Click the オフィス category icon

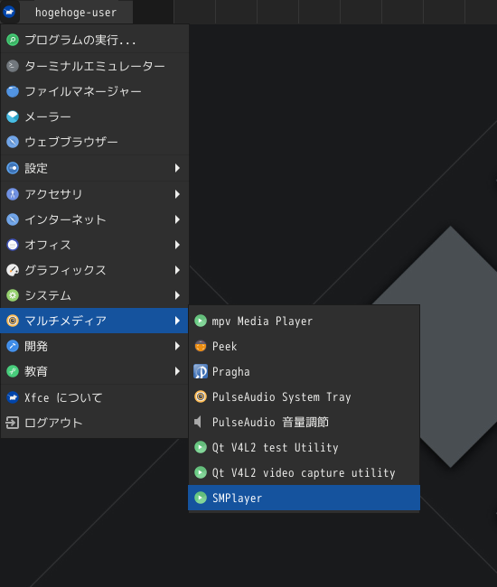pos(13,245)
